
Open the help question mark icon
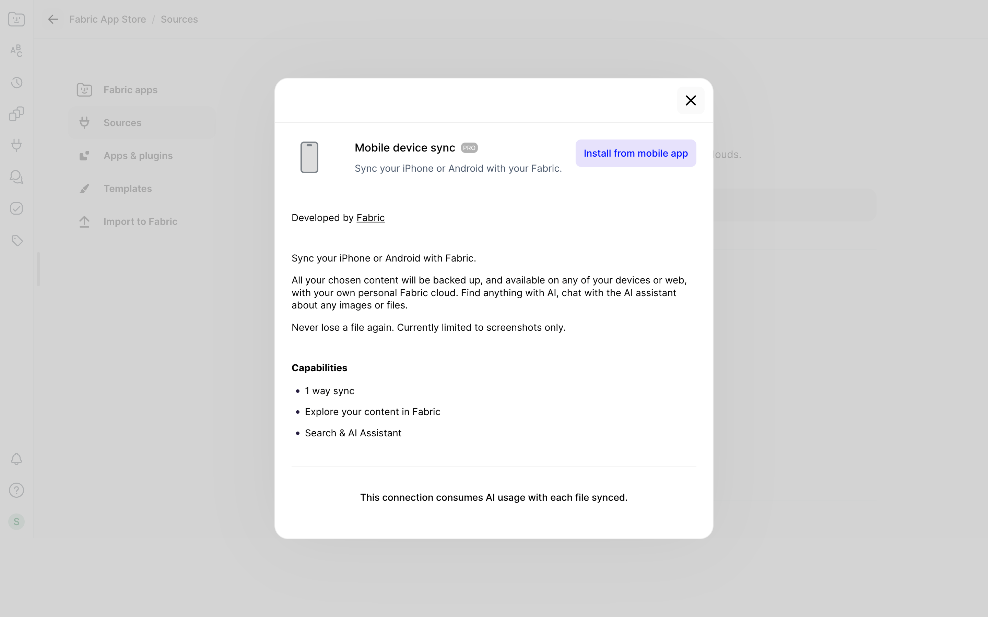click(16, 490)
